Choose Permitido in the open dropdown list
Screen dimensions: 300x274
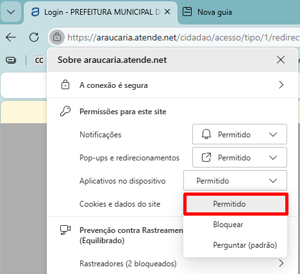point(236,204)
